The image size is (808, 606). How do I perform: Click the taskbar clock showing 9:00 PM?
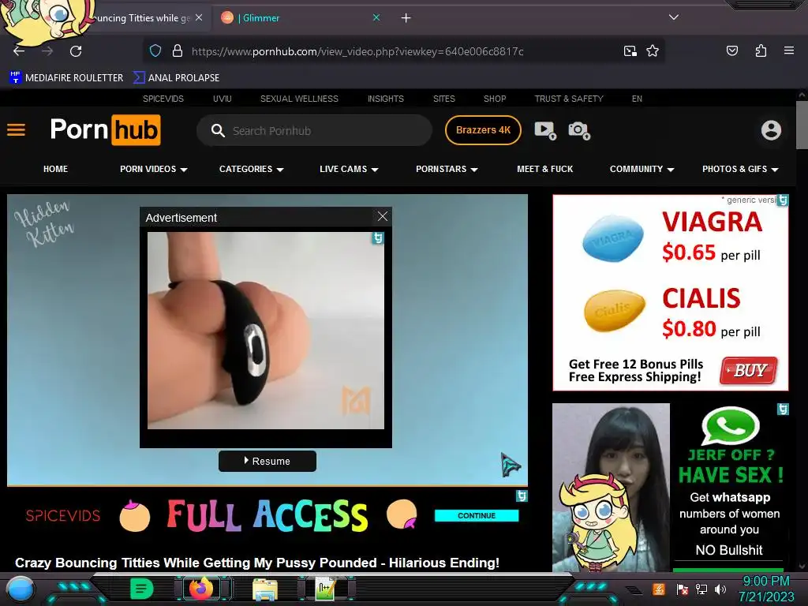pyautogui.click(x=766, y=589)
